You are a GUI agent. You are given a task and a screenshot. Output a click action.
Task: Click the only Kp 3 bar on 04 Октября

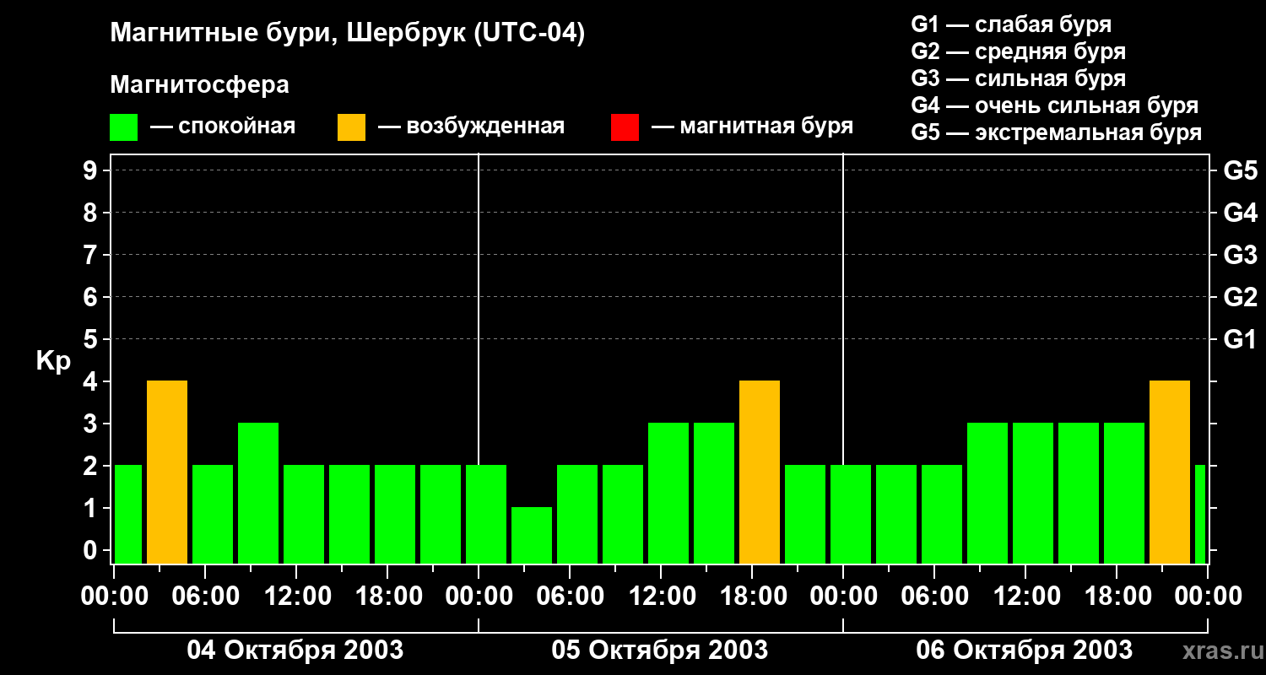coord(258,494)
